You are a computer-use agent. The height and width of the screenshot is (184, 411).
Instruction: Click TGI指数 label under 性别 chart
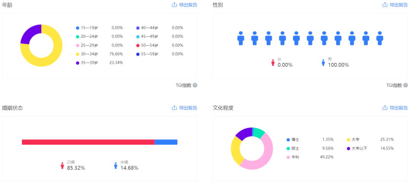click(394, 85)
